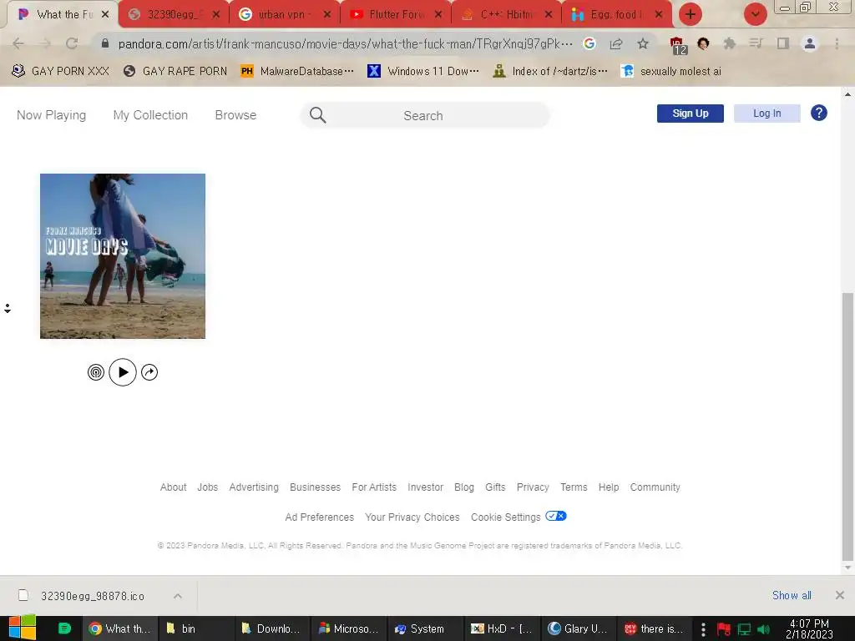Screen dimensions: 855x641
Task: Click the Search magnifier icon
Action: tap(318, 115)
